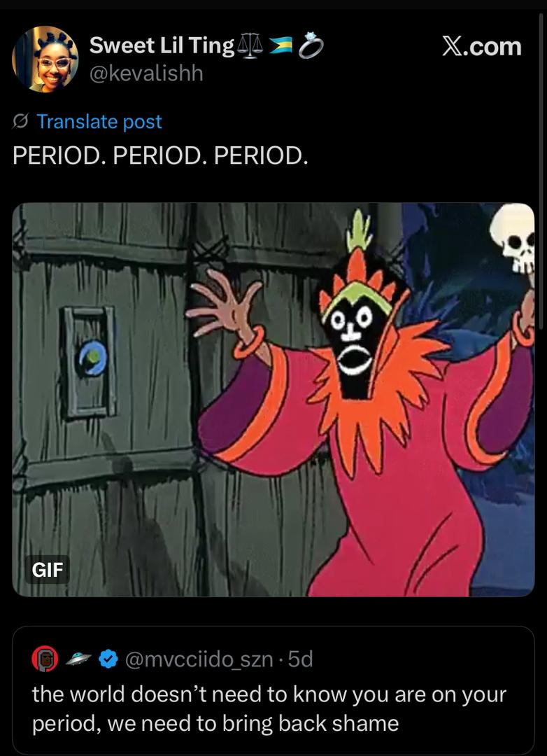Image resolution: width=547 pixels, height=756 pixels.
Task: Click the Sweet Lil Ting display name
Action: [162, 45]
